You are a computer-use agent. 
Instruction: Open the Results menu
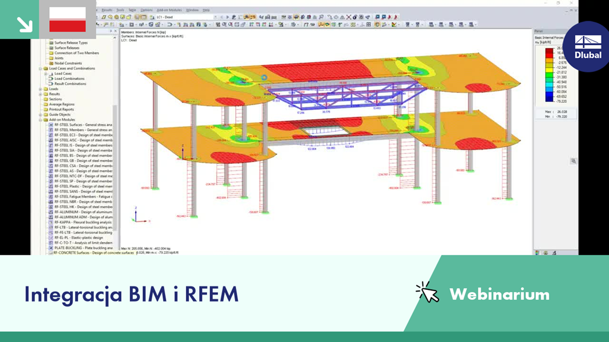(107, 10)
